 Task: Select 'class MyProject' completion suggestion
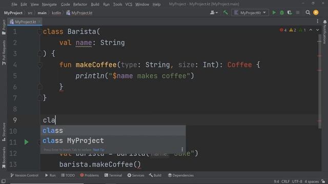pyautogui.click(x=113, y=141)
